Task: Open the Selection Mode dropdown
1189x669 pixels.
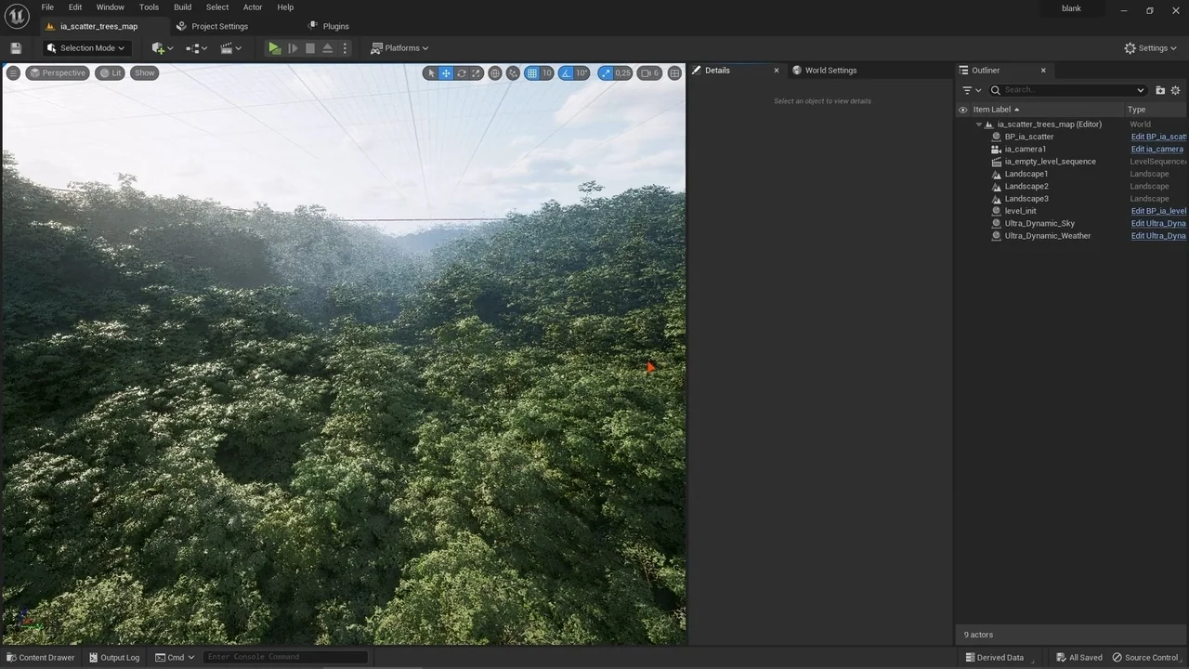Action: (87, 48)
